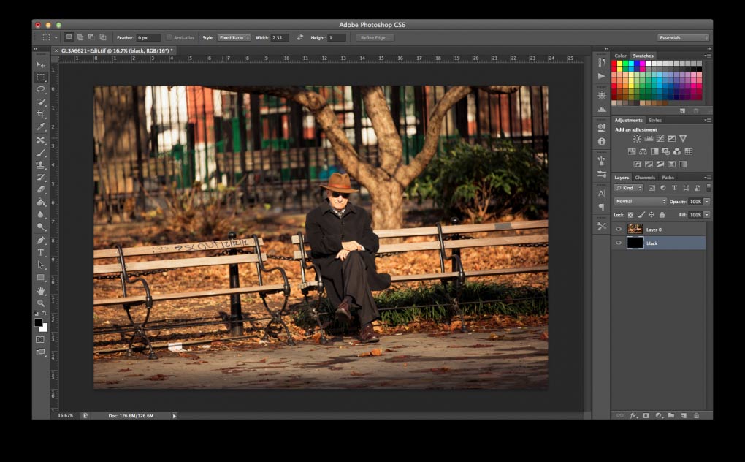Click the lock all layer icon
Screen dimensions: 745x462
pos(662,215)
